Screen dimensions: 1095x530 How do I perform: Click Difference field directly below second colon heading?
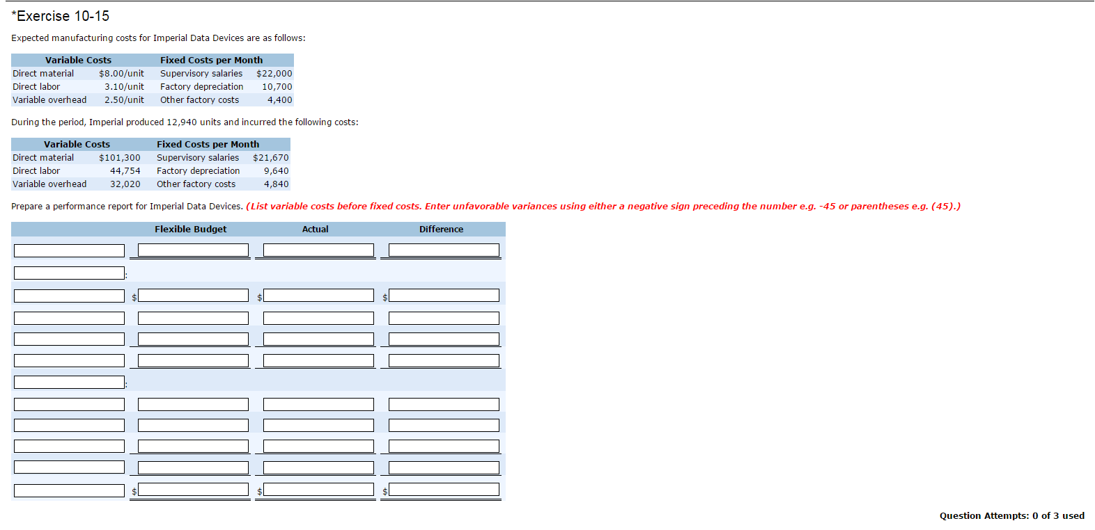click(444, 404)
